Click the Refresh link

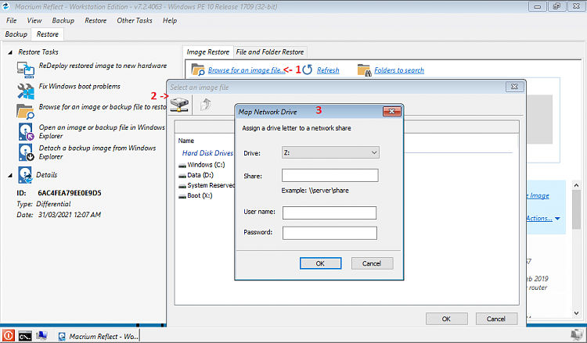pyautogui.click(x=328, y=70)
